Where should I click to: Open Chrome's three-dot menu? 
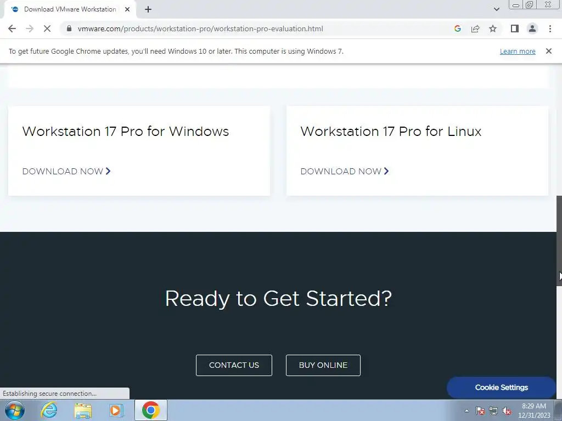click(x=550, y=29)
